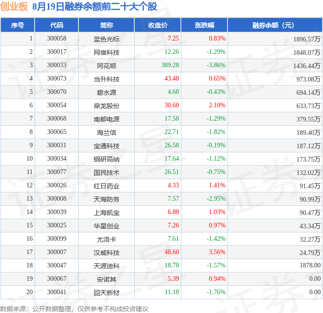Click the 简称 column header
The image size is (323, 313).
107,25
